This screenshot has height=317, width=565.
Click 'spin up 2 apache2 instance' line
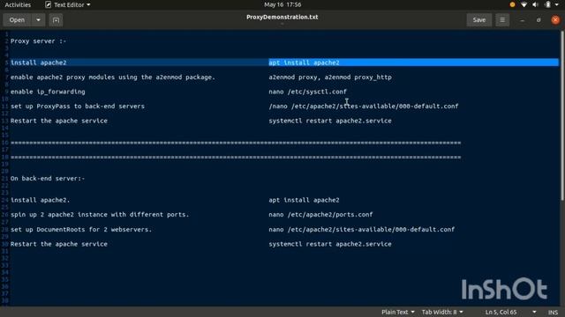coord(100,215)
